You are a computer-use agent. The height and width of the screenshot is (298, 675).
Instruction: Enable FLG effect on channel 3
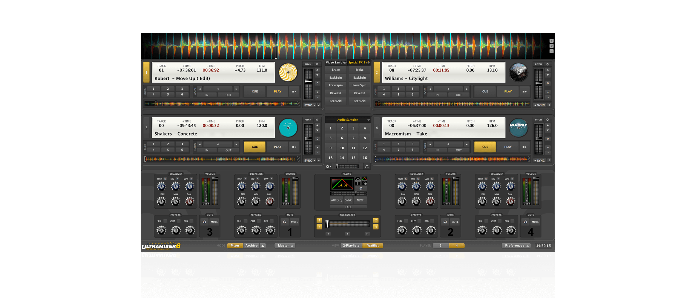[x=165, y=221]
